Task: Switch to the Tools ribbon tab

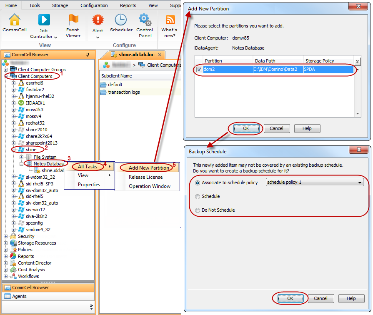Action: tap(35, 5)
